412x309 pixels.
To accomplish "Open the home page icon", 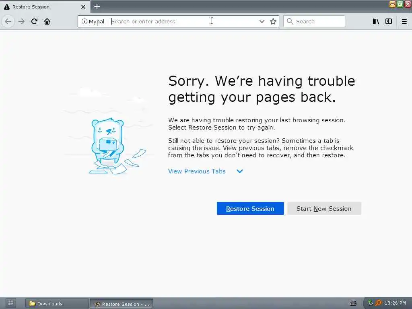I will [47, 21].
